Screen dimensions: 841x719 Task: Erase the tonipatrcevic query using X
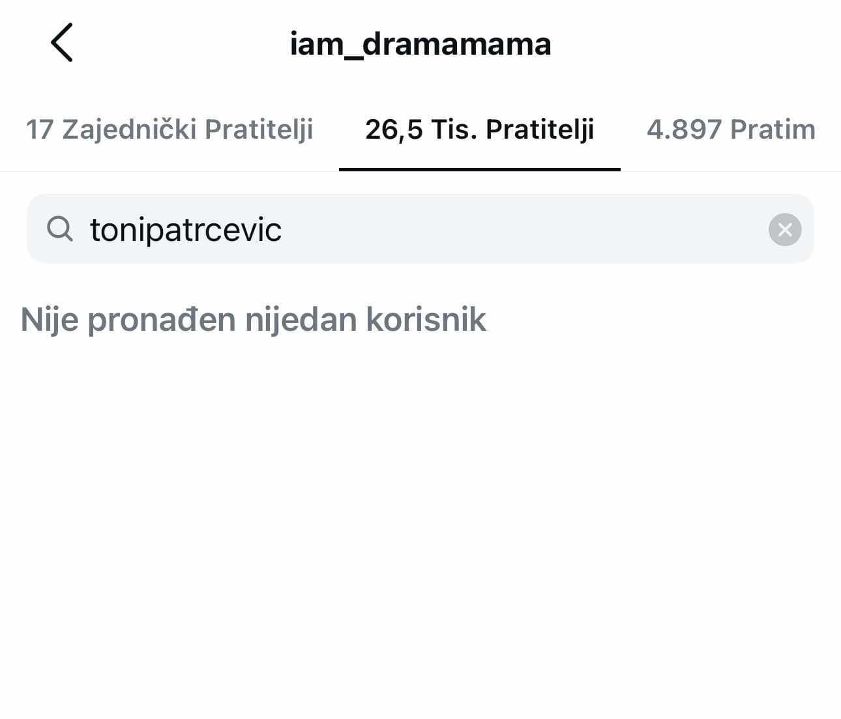(x=784, y=229)
